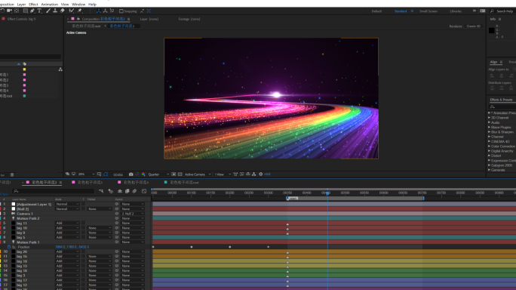This screenshot has width=516, height=290.
Task: Open the Graph Editor button
Action: [144, 191]
